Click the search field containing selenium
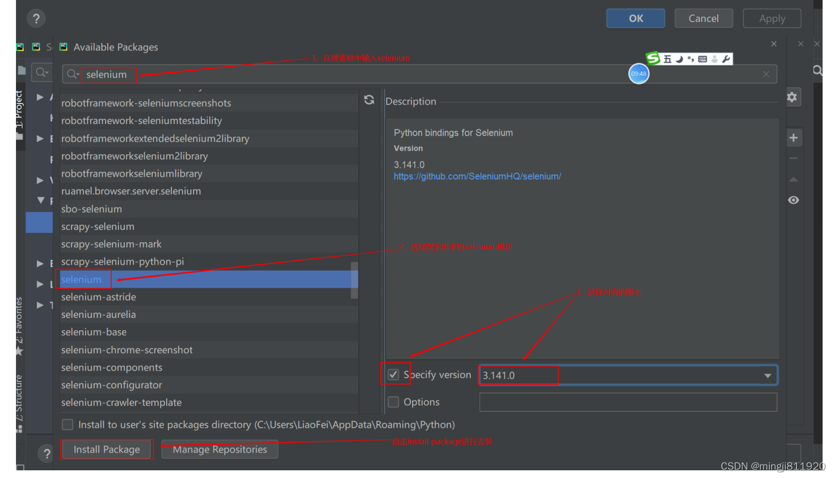The width and height of the screenshot is (835, 478). click(419, 74)
